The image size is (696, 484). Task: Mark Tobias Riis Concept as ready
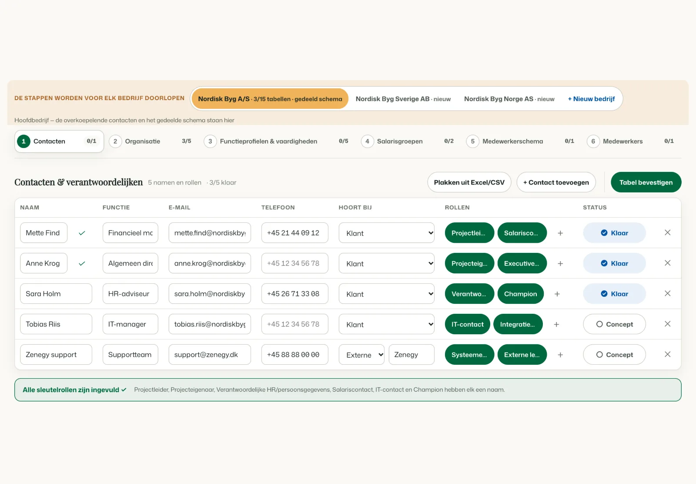pos(614,324)
